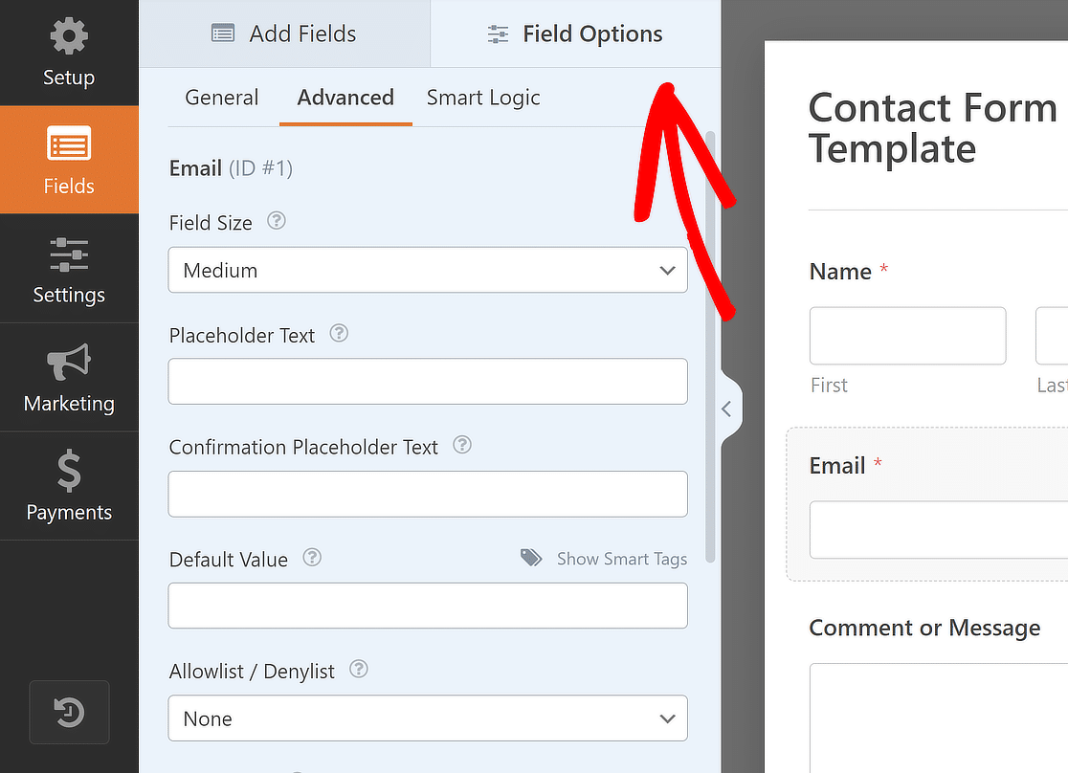Open the Payments dollar icon

point(69,486)
